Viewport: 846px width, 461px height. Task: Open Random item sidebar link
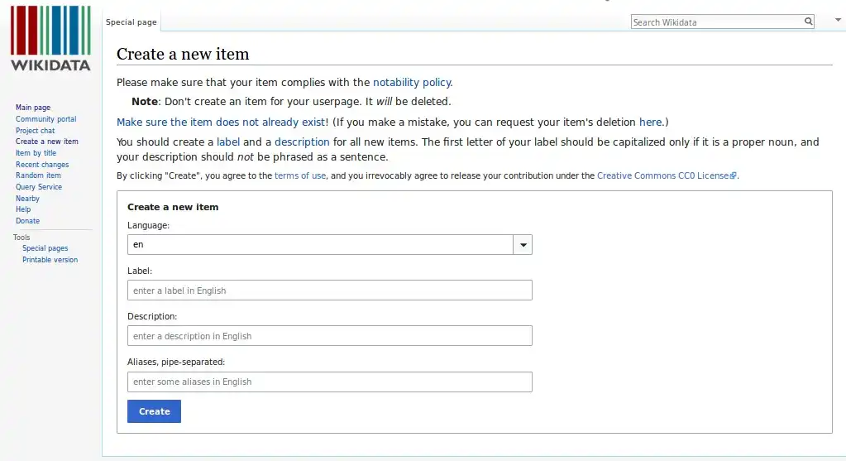[x=38, y=175]
